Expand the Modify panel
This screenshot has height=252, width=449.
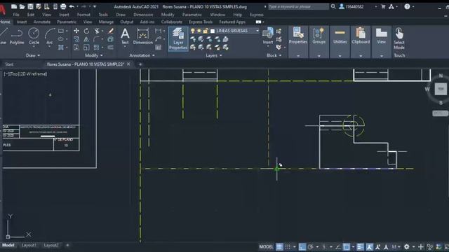[x=93, y=55]
